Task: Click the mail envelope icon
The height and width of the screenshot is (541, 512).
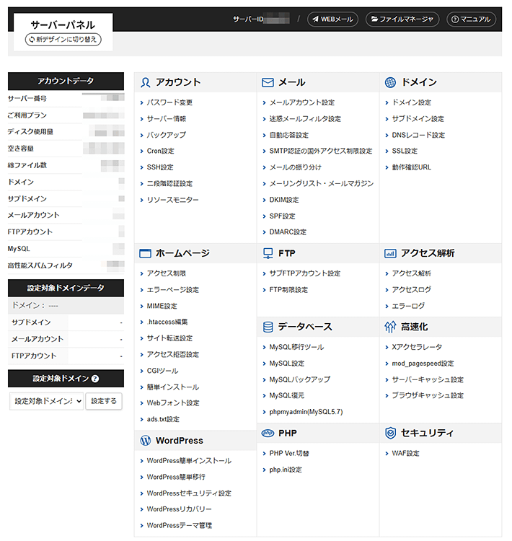Action: click(268, 82)
